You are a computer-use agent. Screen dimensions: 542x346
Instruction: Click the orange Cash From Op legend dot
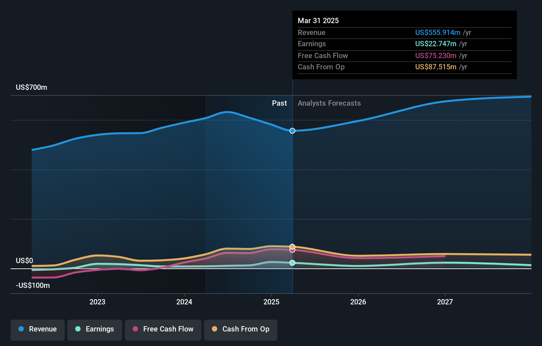coord(215,329)
